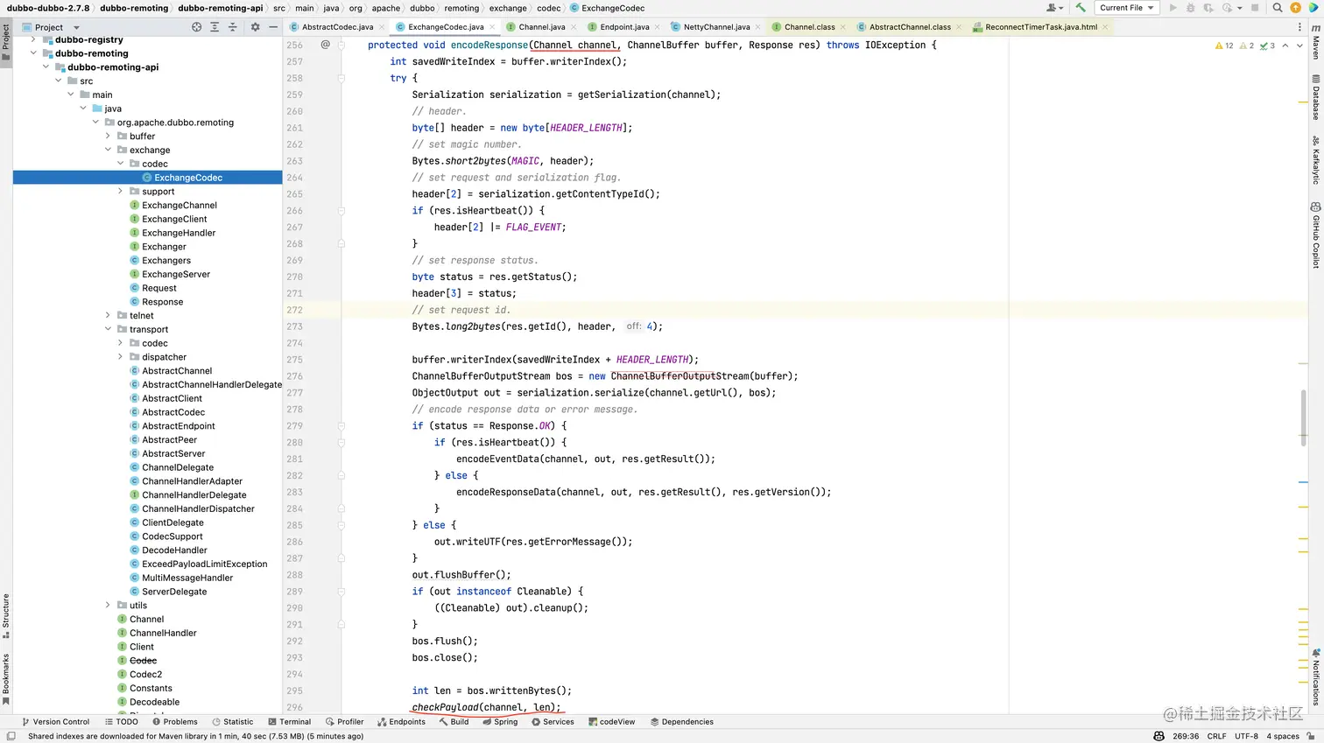Viewport: 1324px width, 743px height.
Task: Click the Run play icon
Action: [x=1173, y=8]
